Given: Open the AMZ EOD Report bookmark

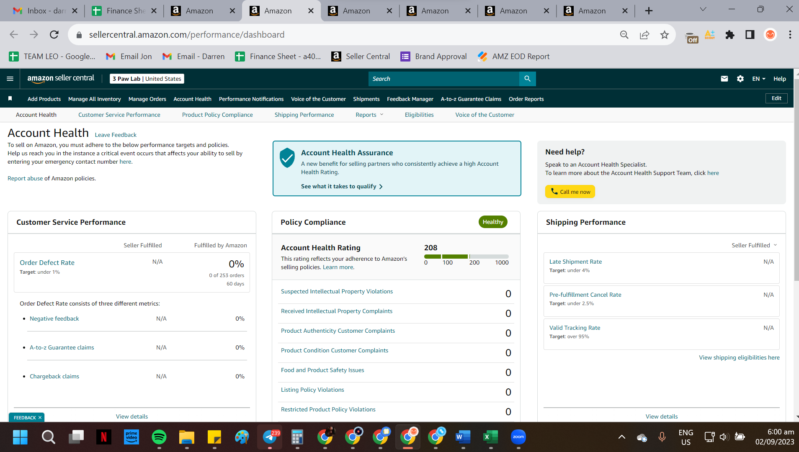Looking at the screenshot, I should click(x=513, y=56).
